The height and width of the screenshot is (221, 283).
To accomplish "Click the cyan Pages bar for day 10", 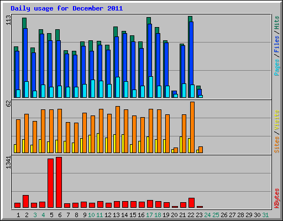I will 93,88.
